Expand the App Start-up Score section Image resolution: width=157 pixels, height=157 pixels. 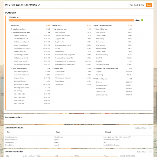tap(12, 29)
